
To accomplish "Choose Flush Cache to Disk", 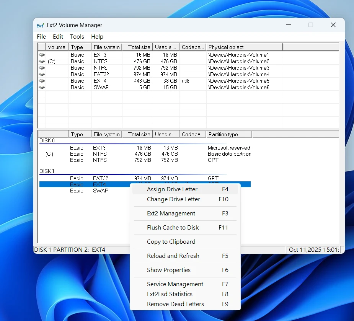I will click(173, 228).
